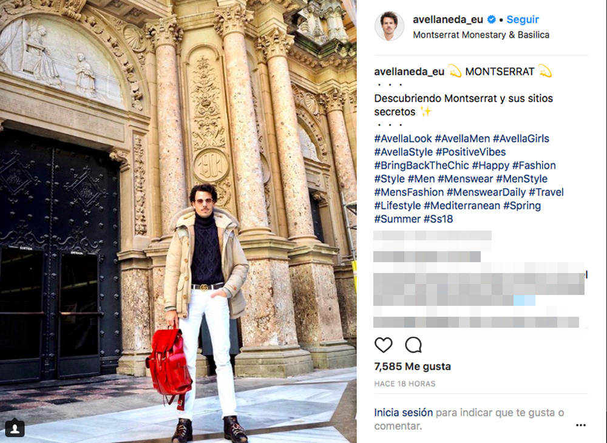Open avellaneda_eu profile picture
The height and width of the screenshot is (443, 607).
389,26
